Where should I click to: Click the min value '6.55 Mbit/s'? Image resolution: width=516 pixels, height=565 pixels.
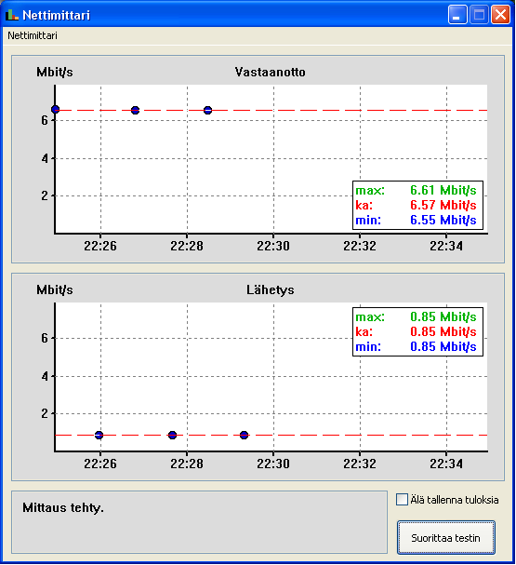pos(443,220)
